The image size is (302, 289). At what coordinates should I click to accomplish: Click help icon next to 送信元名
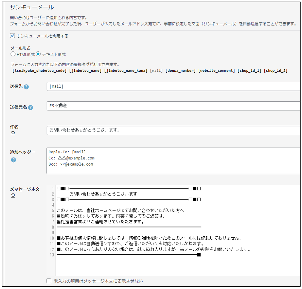click(30, 108)
